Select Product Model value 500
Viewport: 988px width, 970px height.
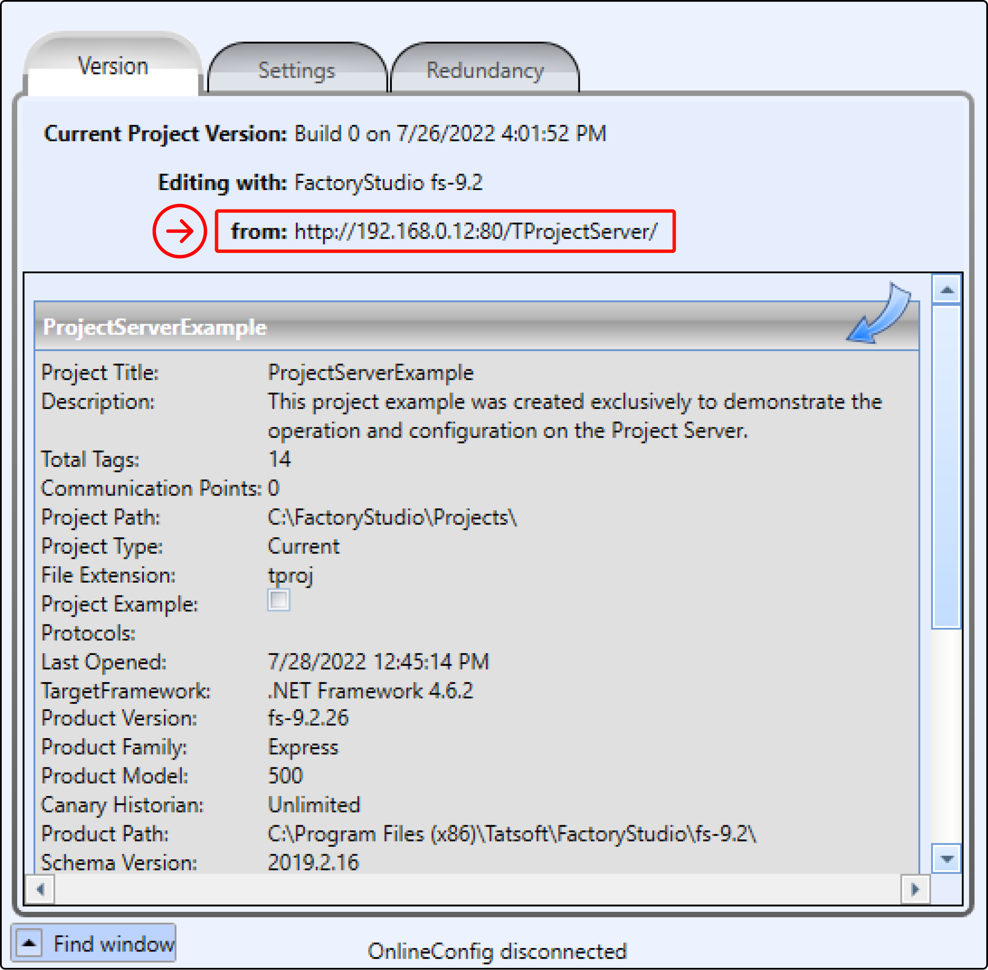click(285, 776)
